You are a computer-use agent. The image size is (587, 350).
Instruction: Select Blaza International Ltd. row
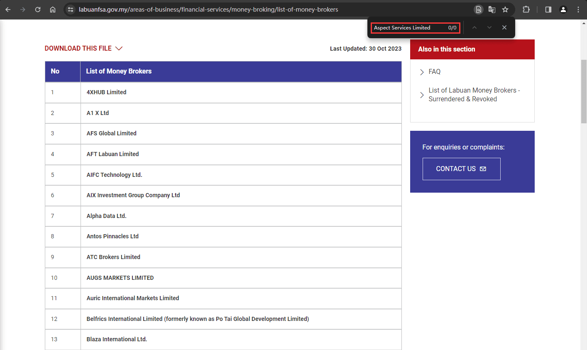point(223,339)
